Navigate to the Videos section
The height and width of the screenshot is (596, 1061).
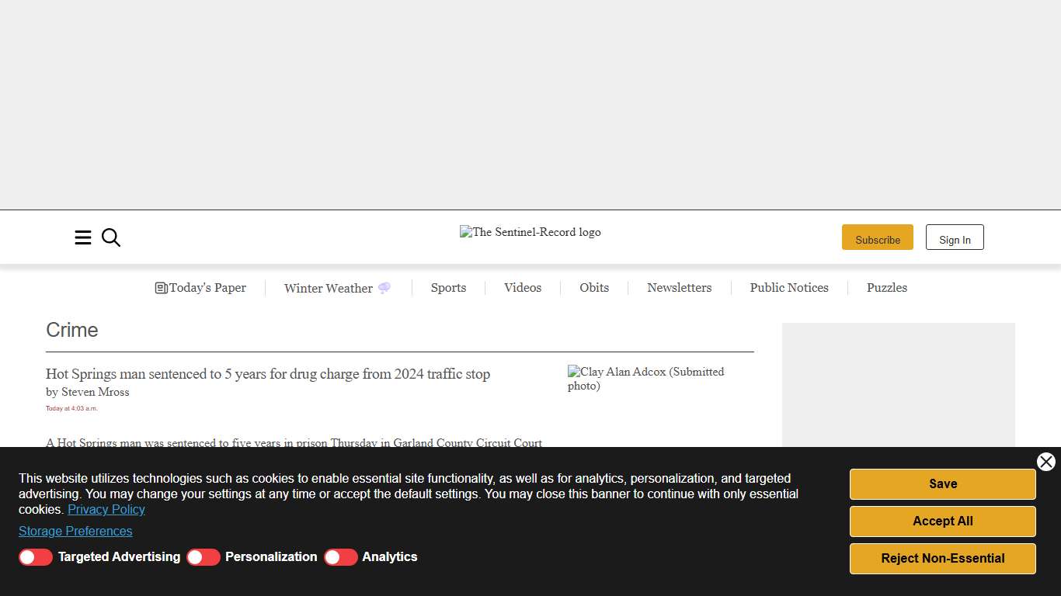tap(523, 288)
